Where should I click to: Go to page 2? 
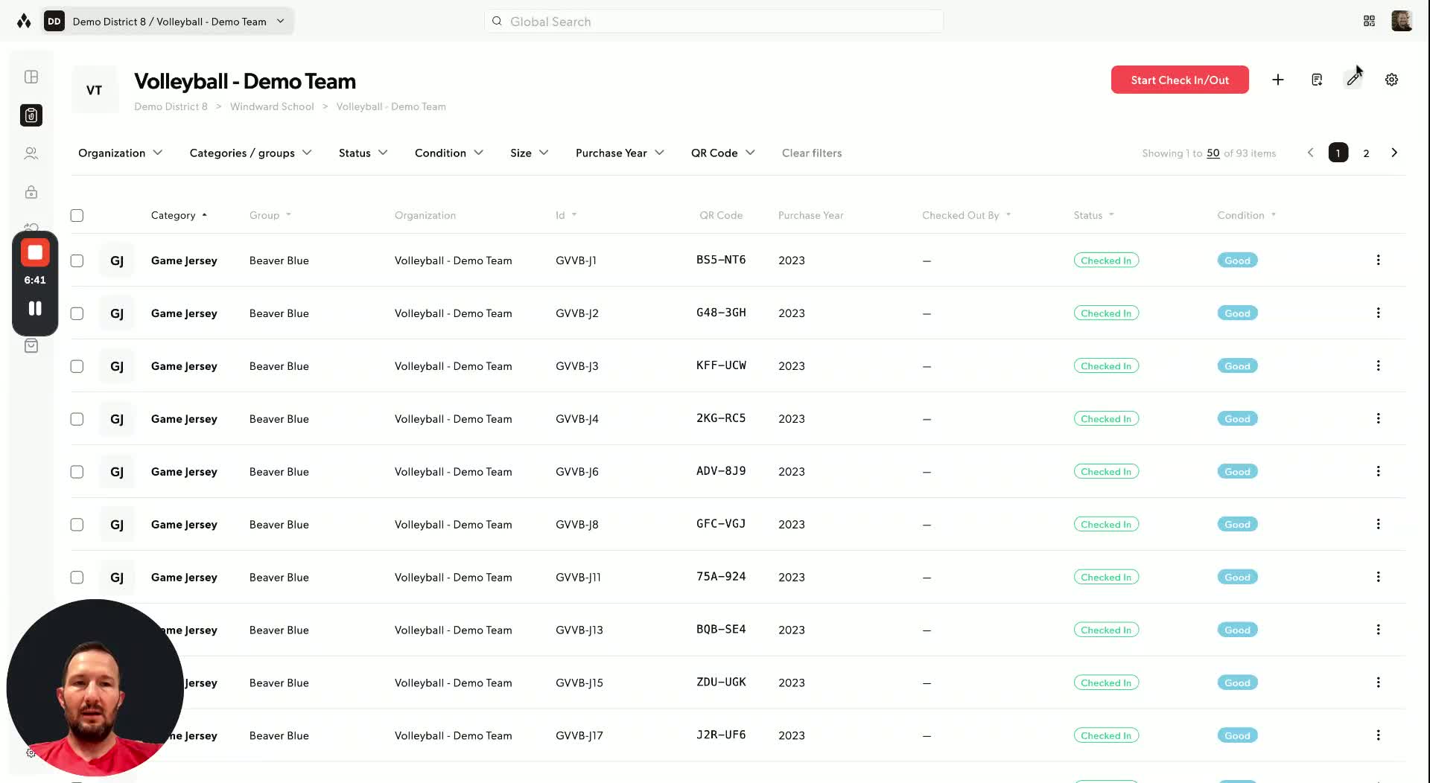click(x=1366, y=153)
